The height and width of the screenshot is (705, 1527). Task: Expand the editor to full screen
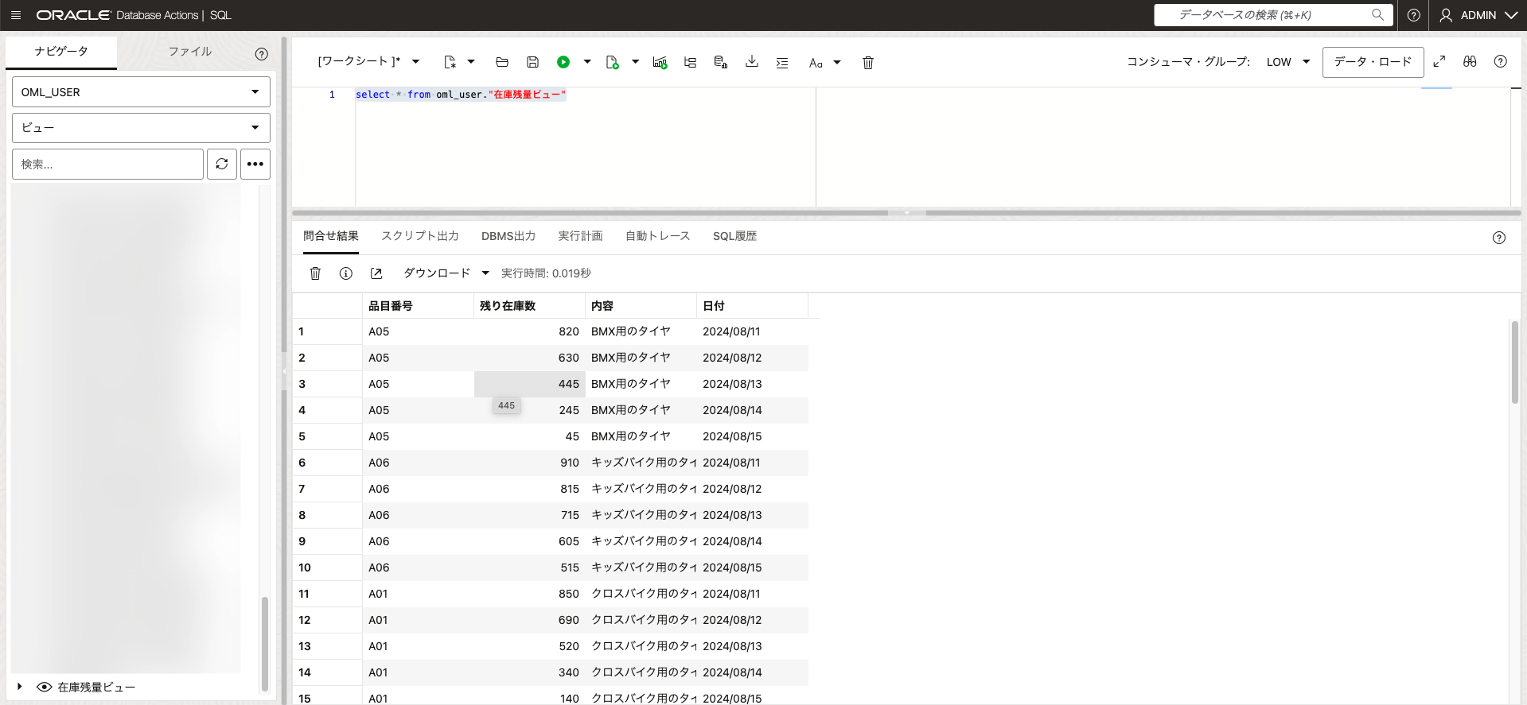(x=1439, y=61)
